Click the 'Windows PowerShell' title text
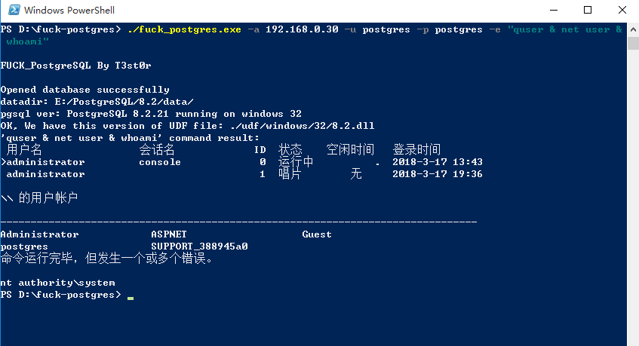Screen dimensions: 639x346 69,11
